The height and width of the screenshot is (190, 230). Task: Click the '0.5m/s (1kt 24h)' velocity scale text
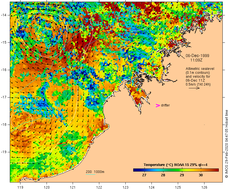(x=198, y=84)
